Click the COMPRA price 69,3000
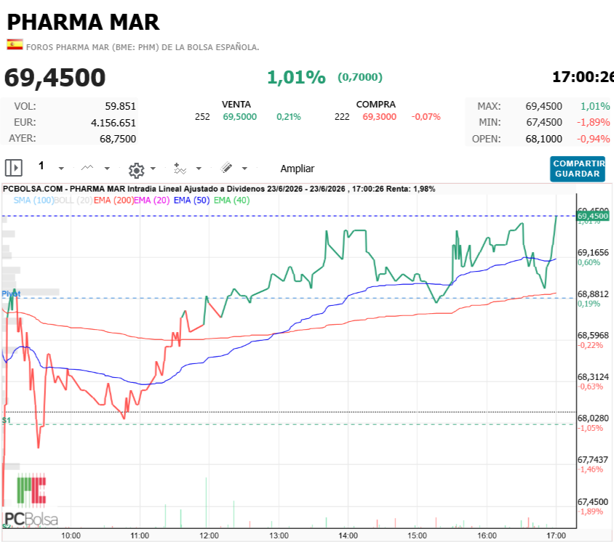The image size is (614, 542). [380, 117]
